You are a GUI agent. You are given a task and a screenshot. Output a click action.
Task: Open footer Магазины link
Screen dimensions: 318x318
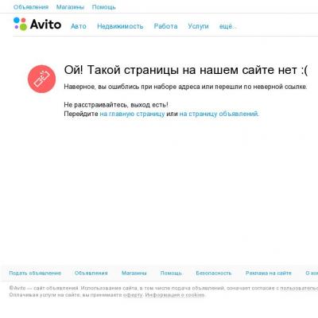click(134, 273)
